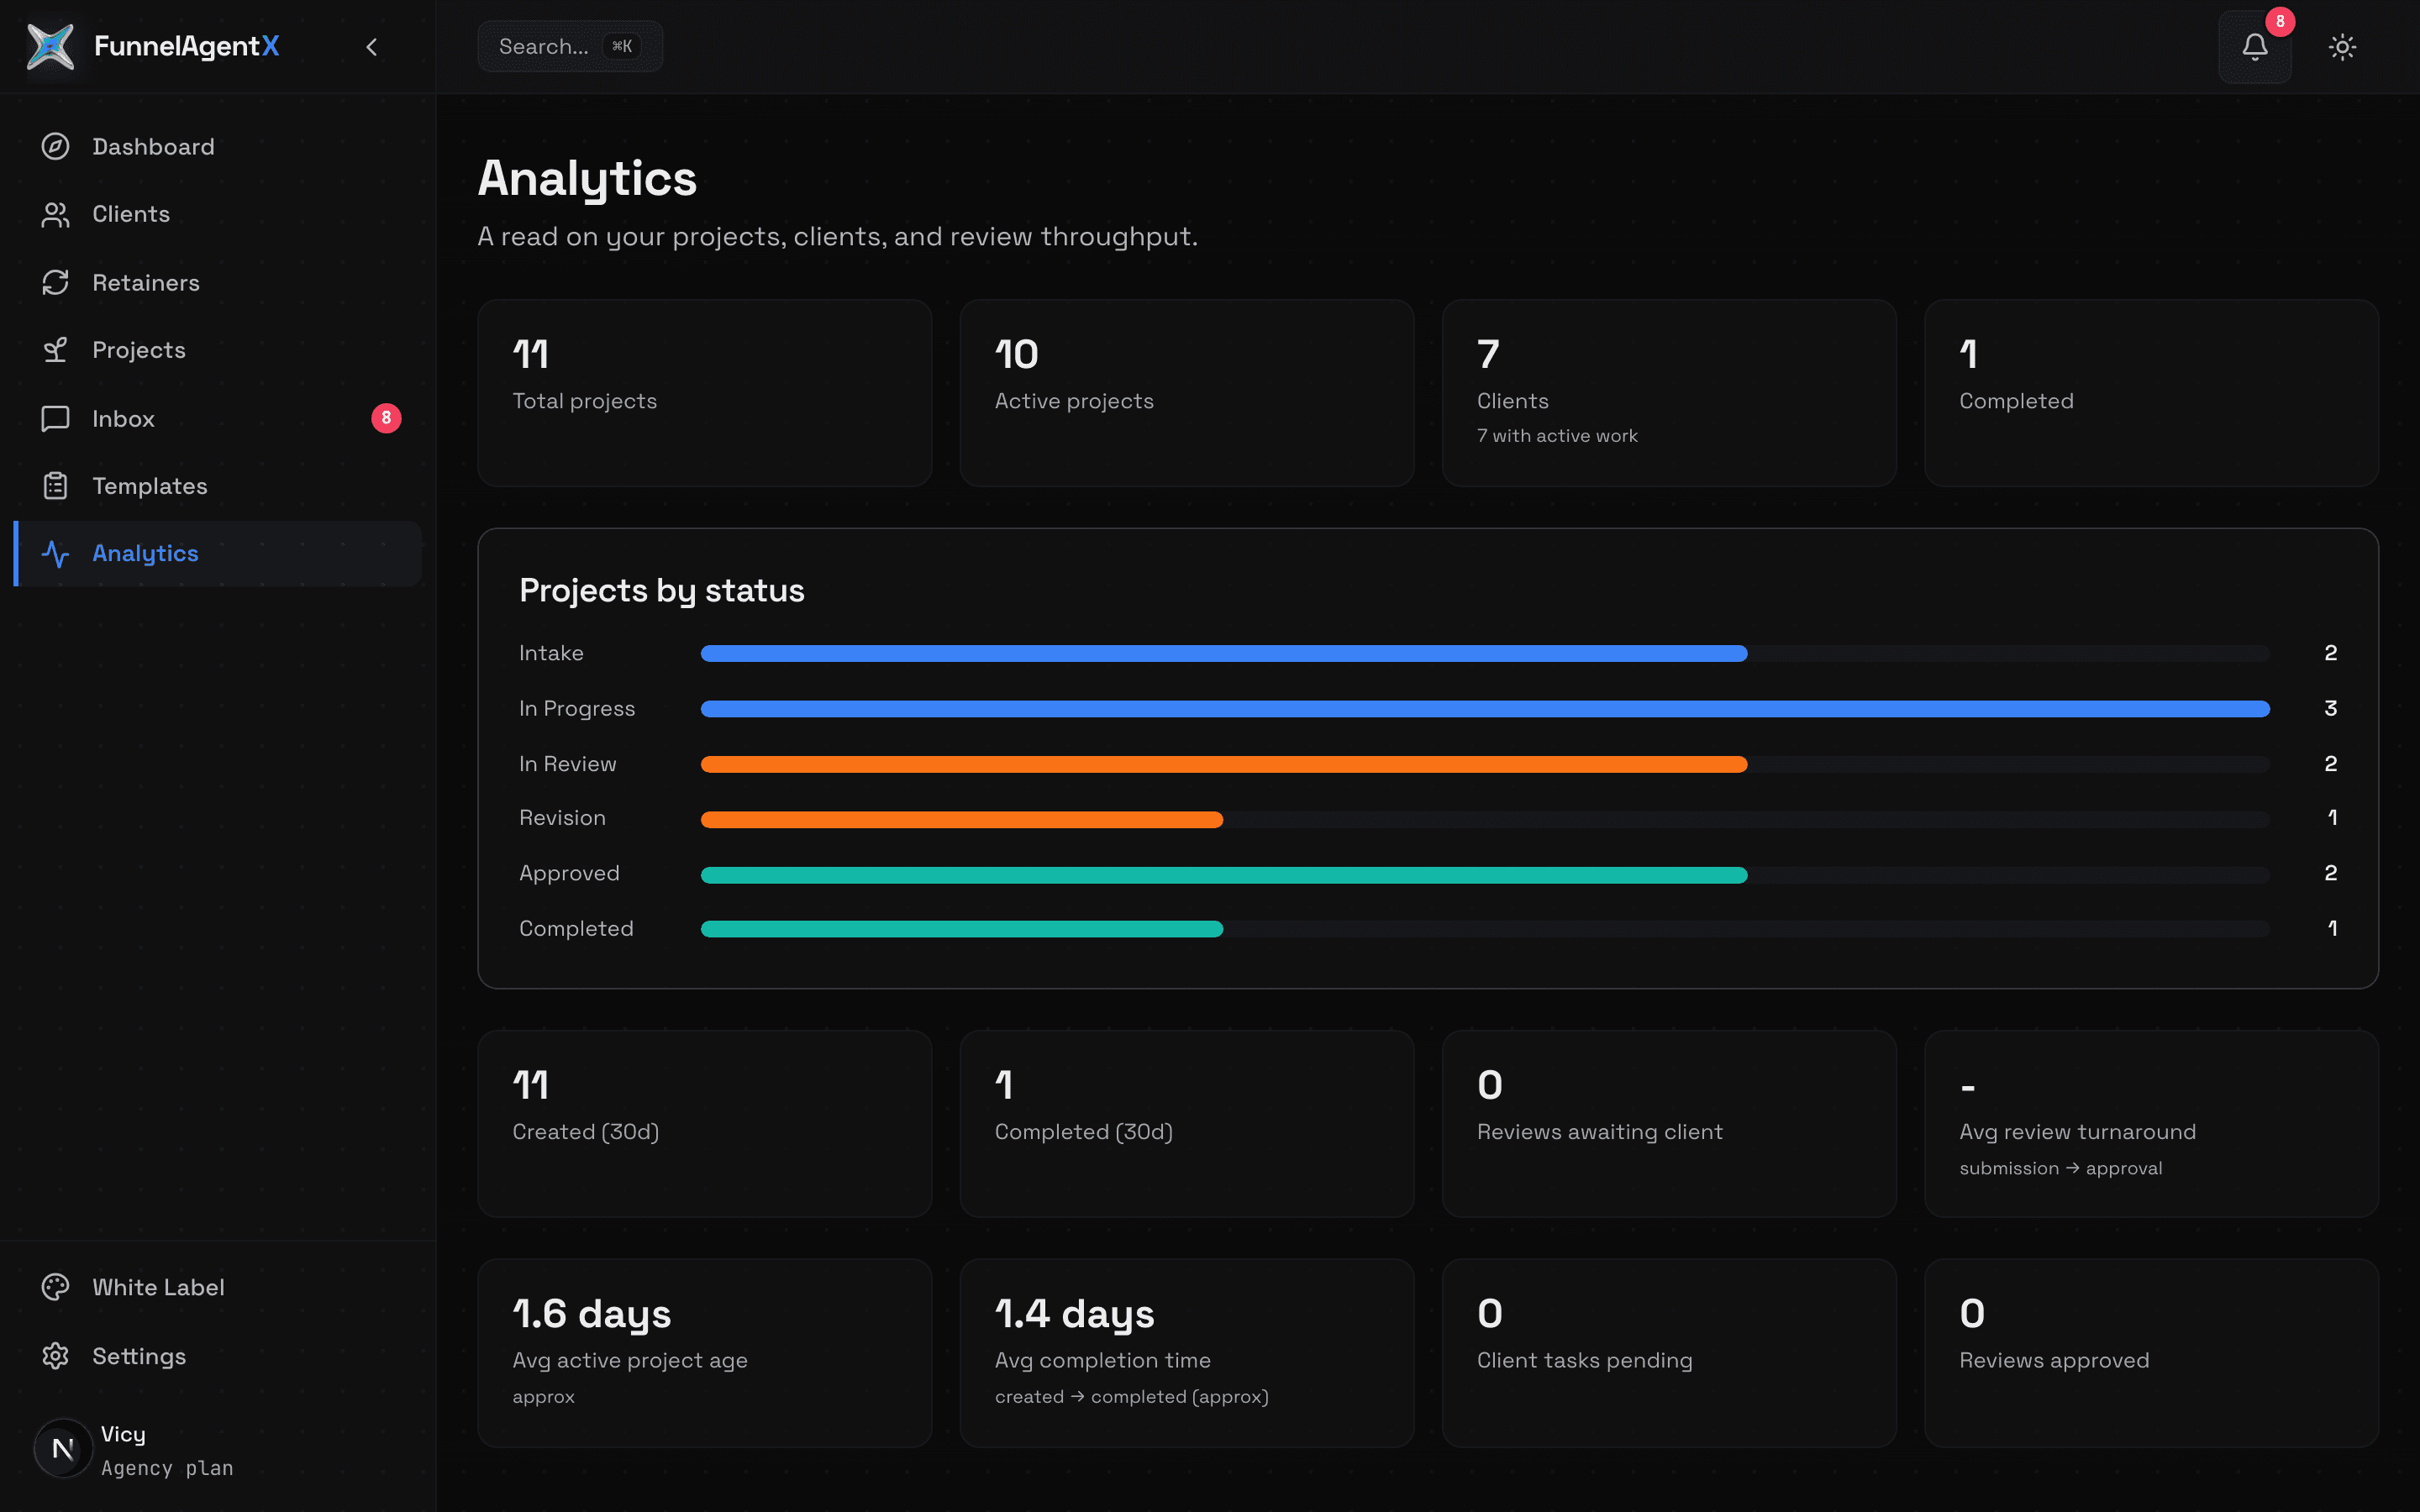
Task: Click the White Label palette icon
Action: click(x=55, y=1287)
